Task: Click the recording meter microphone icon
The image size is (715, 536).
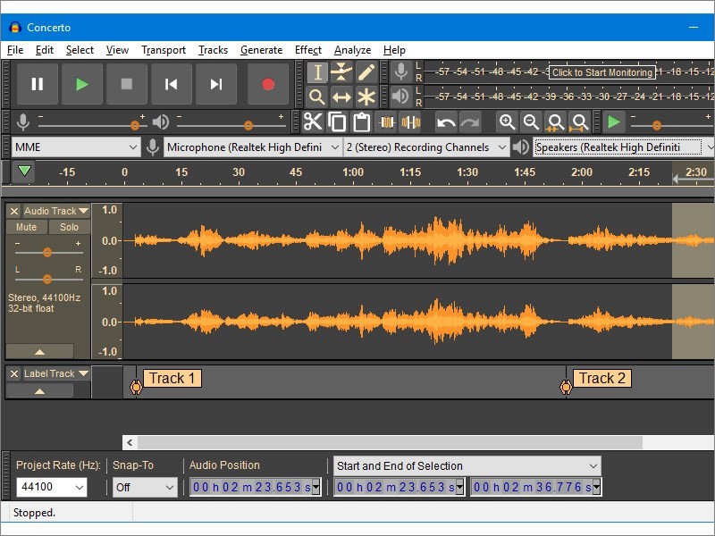Action: tap(400, 71)
